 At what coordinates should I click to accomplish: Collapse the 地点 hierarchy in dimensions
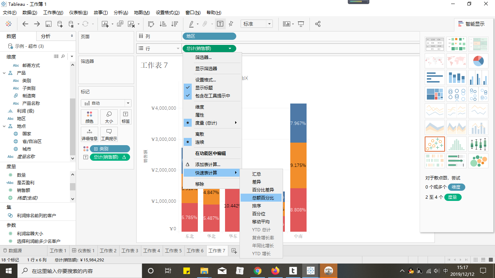tap(4, 126)
